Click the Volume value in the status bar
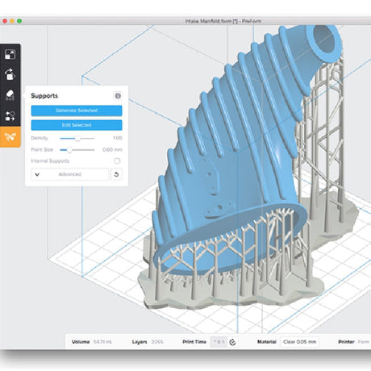 coord(102,342)
